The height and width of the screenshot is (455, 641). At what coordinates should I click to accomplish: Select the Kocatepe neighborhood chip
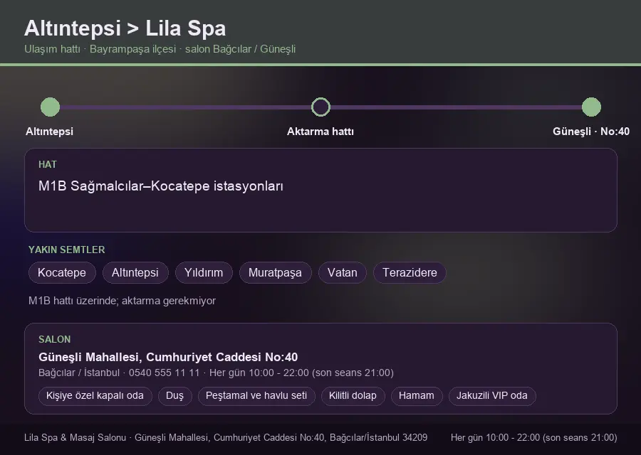pos(62,272)
